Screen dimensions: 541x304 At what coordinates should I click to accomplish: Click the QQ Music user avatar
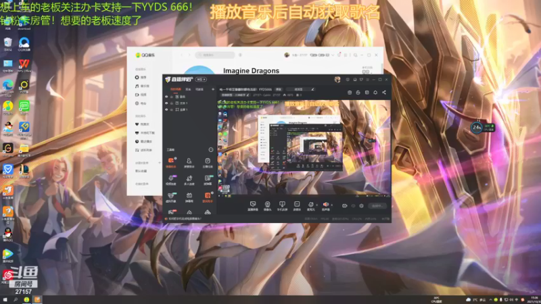pos(287,55)
